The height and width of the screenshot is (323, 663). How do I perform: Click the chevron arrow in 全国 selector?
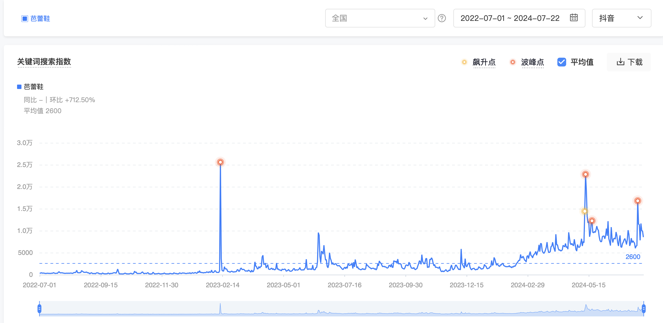(425, 18)
